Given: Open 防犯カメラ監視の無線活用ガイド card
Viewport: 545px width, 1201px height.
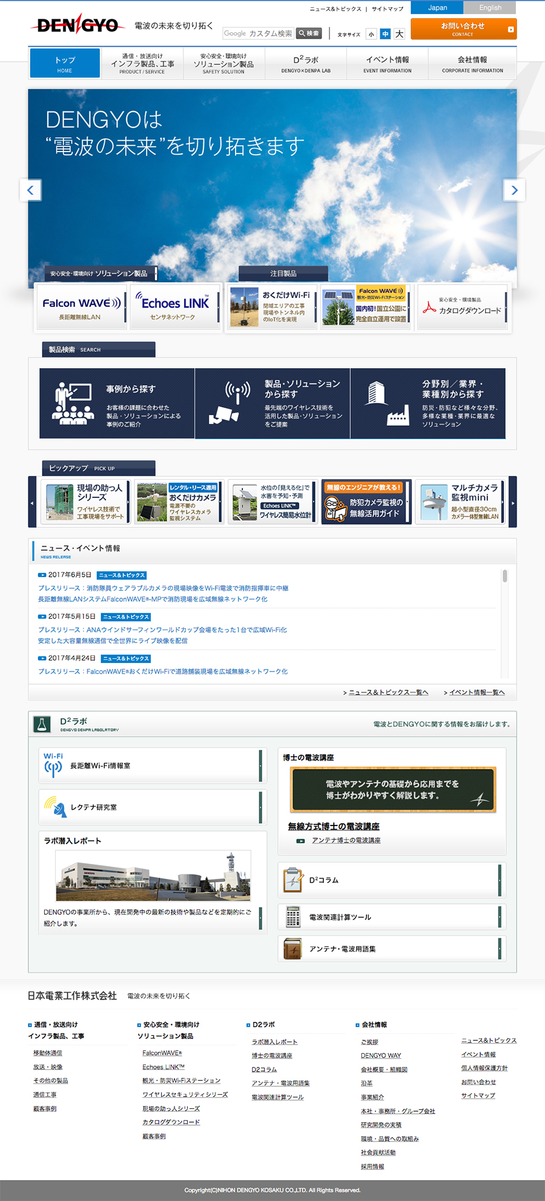Looking at the screenshot, I should (366, 502).
